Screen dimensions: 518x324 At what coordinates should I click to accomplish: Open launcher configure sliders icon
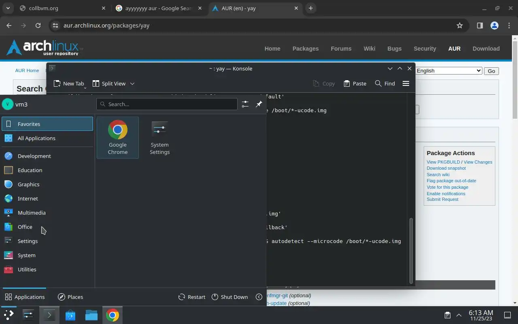click(x=245, y=104)
